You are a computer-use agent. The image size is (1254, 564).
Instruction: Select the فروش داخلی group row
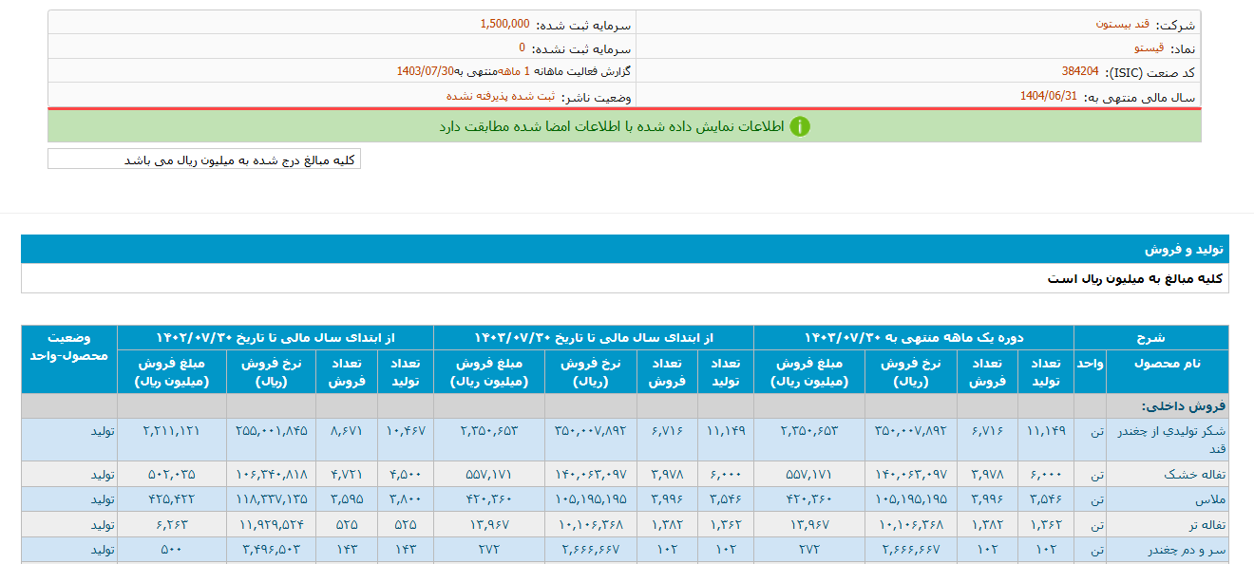pos(1193,405)
